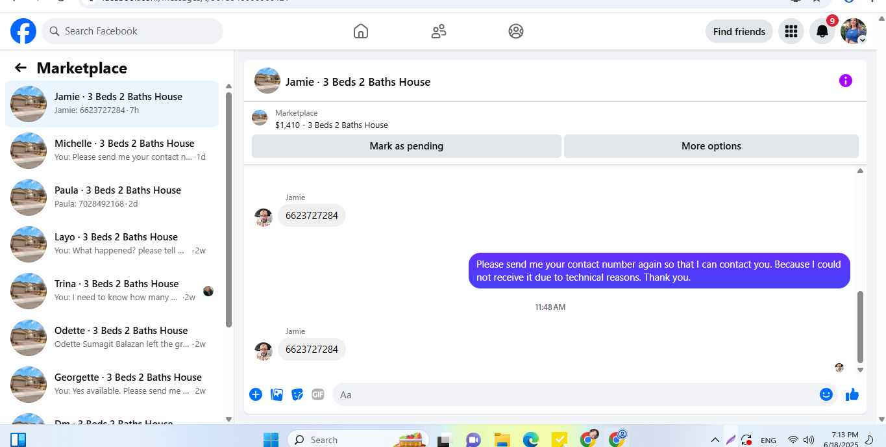The image size is (886, 447).
Task: Open the yellow sticky notes taskbar app
Action: [x=560, y=440]
